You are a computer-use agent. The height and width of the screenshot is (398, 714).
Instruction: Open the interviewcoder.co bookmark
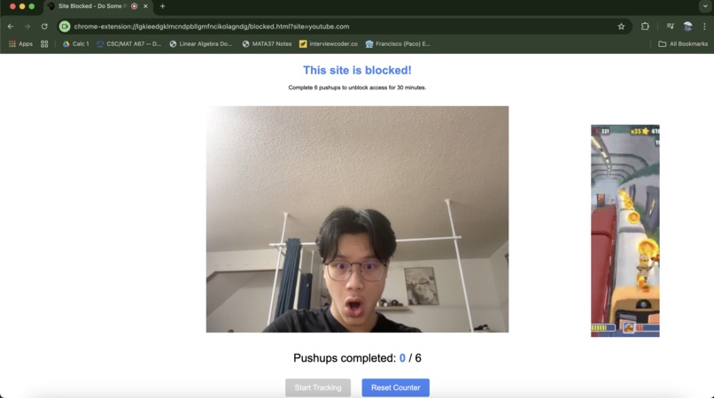tap(329, 44)
